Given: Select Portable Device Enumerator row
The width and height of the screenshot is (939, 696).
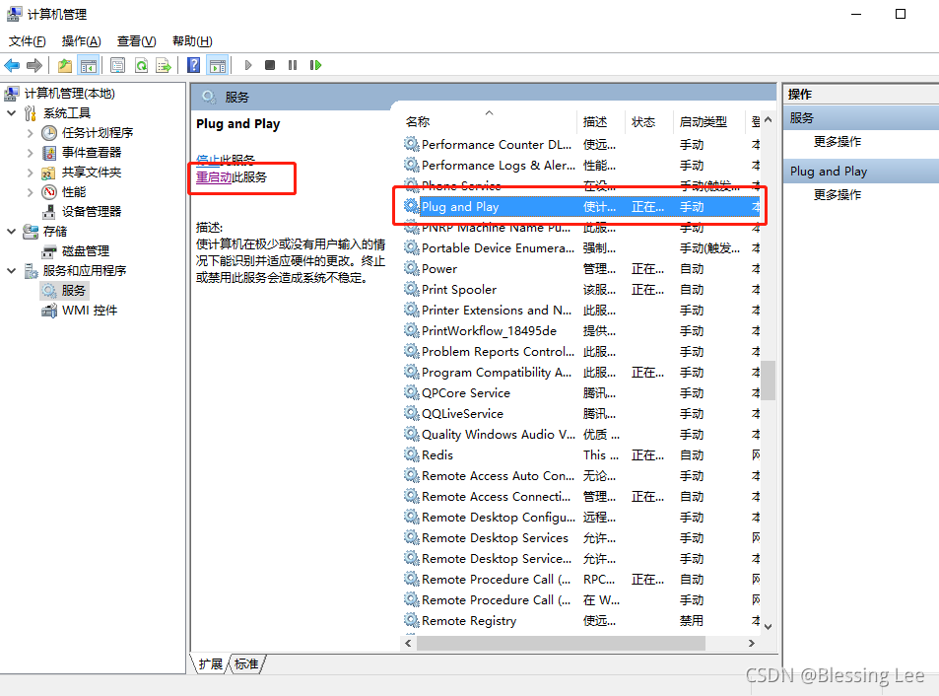Looking at the screenshot, I should pos(581,248).
